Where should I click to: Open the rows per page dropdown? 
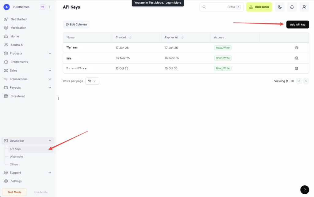92,81
